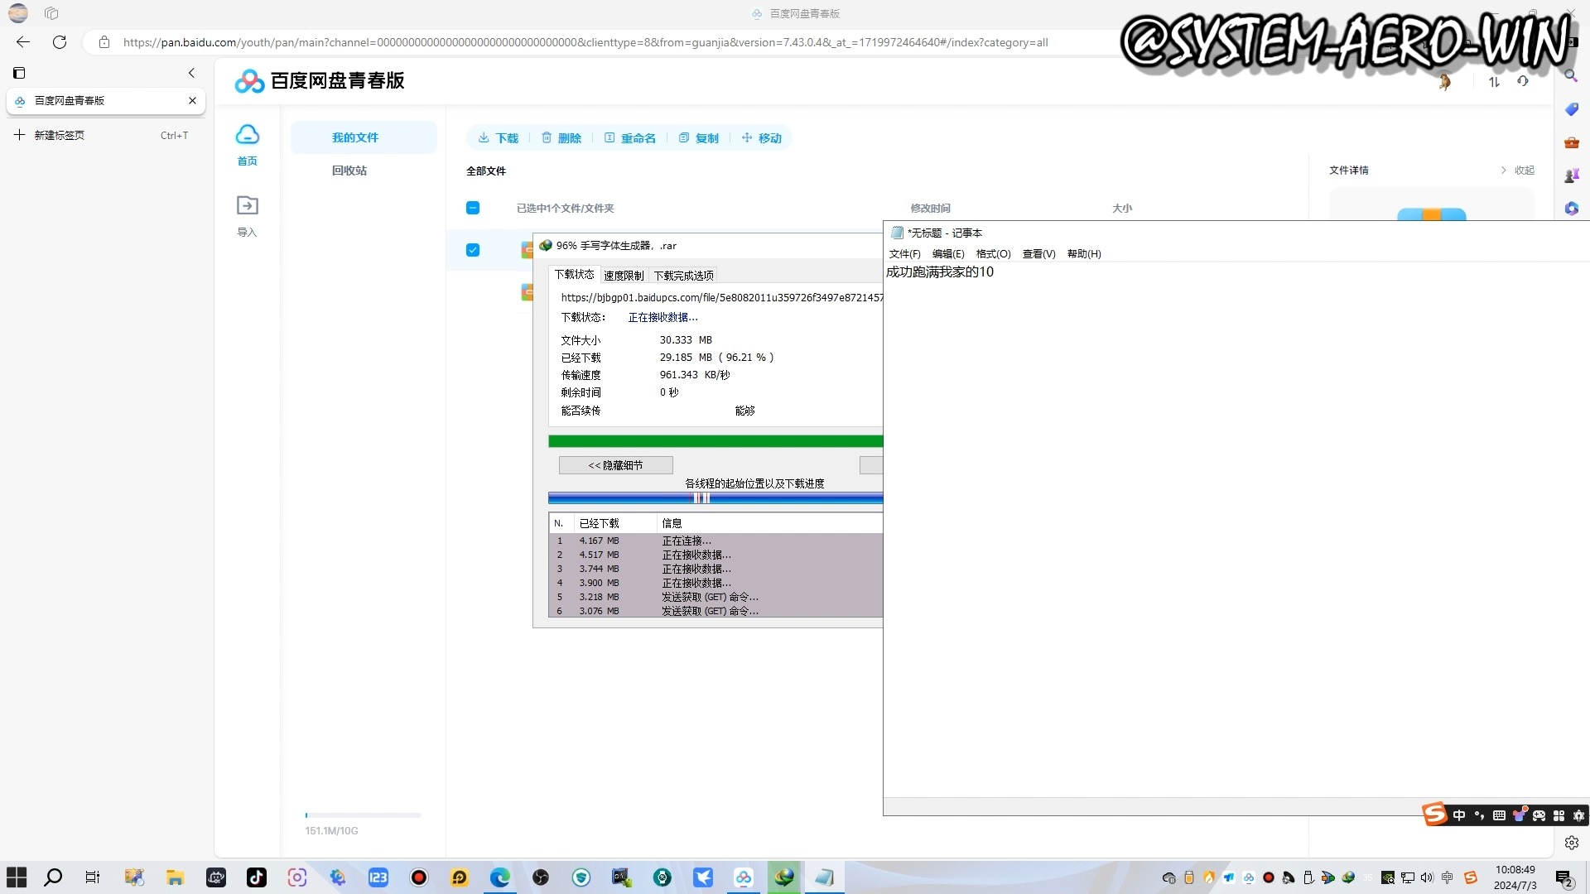This screenshot has width=1590, height=894.
Task: Open TikTok from the taskbar
Action: 257,877
